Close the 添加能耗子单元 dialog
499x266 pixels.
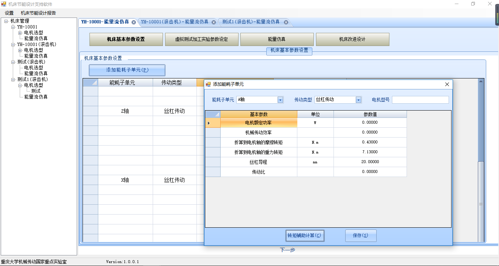[x=447, y=84]
